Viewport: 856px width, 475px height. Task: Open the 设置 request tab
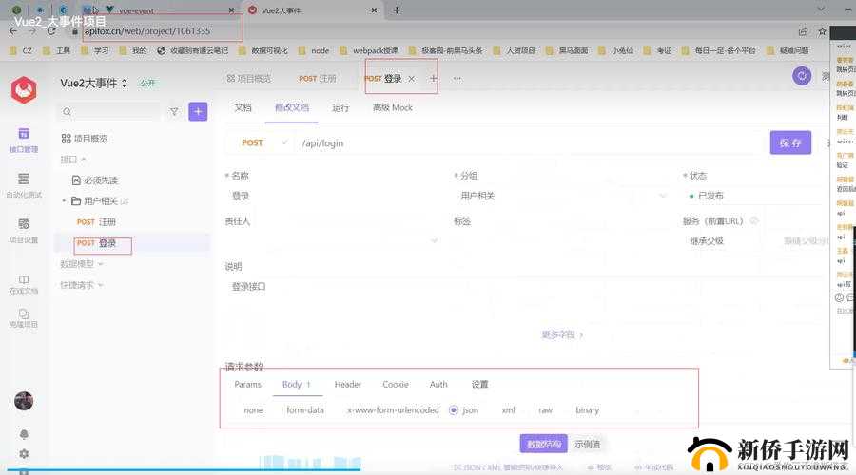(x=480, y=385)
